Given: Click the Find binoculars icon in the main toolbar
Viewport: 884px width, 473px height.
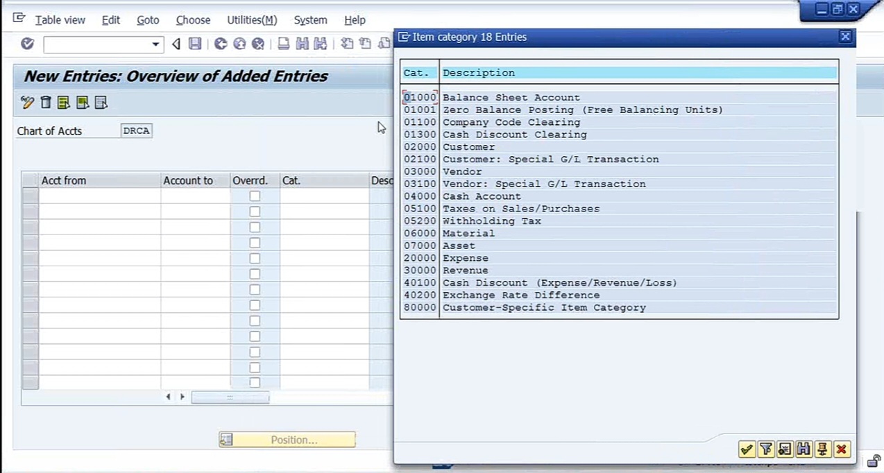Looking at the screenshot, I should coord(302,44).
